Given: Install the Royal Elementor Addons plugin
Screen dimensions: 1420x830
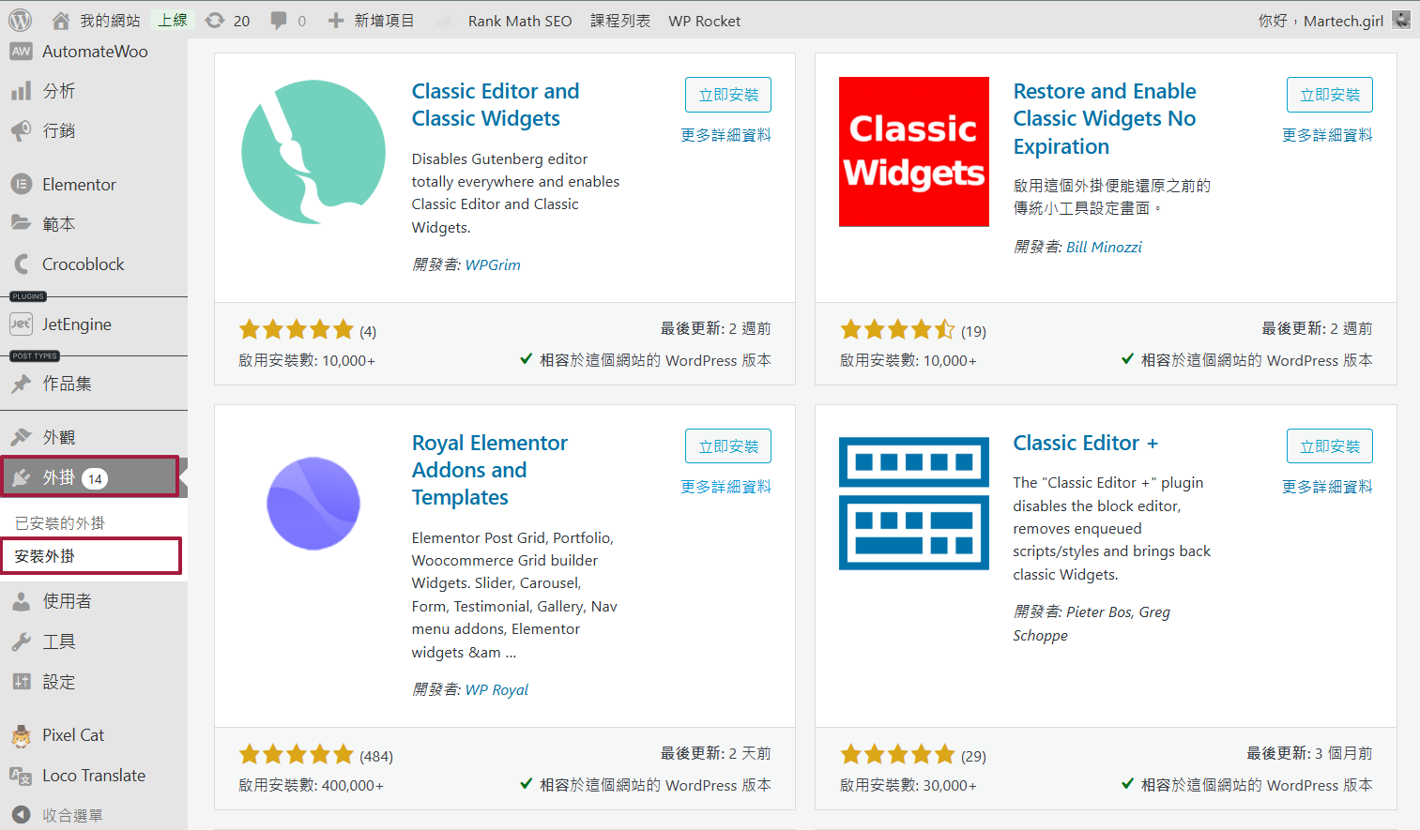Looking at the screenshot, I should click(728, 446).
